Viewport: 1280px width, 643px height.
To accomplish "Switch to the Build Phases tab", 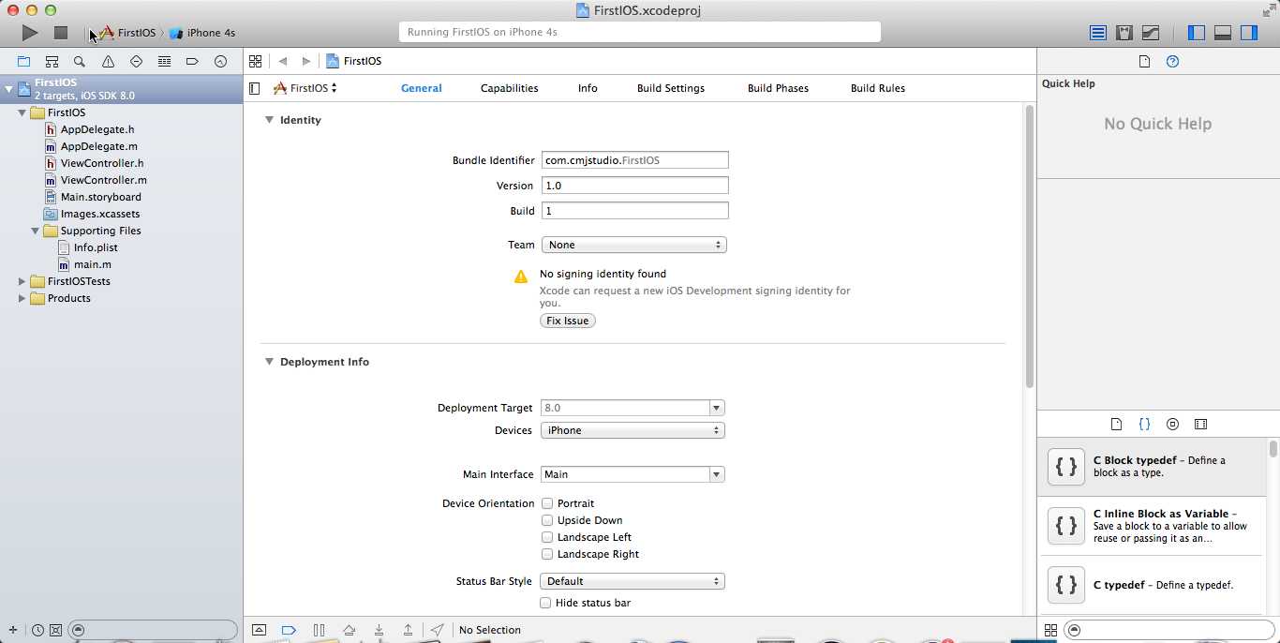I will 778,88.
